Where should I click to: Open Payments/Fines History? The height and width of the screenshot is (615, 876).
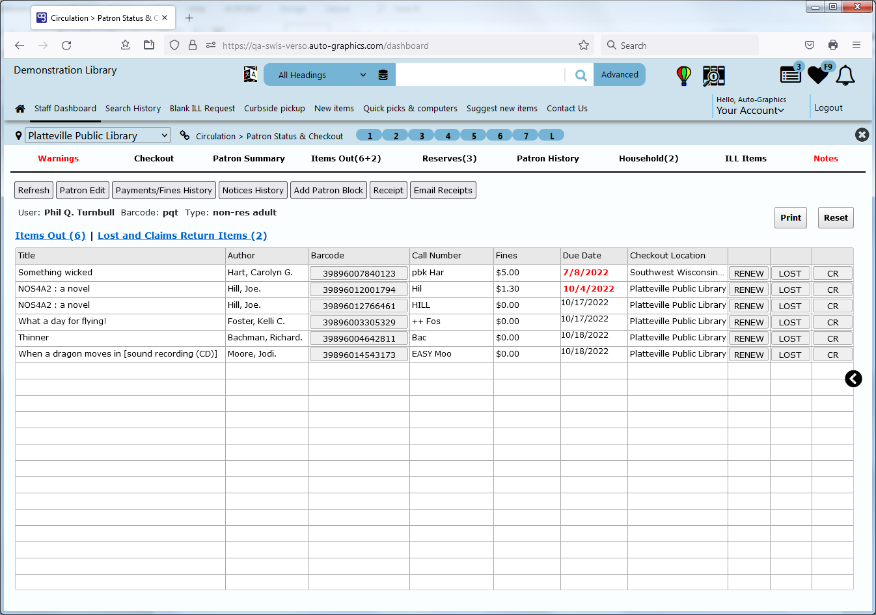tap(164, 190)
